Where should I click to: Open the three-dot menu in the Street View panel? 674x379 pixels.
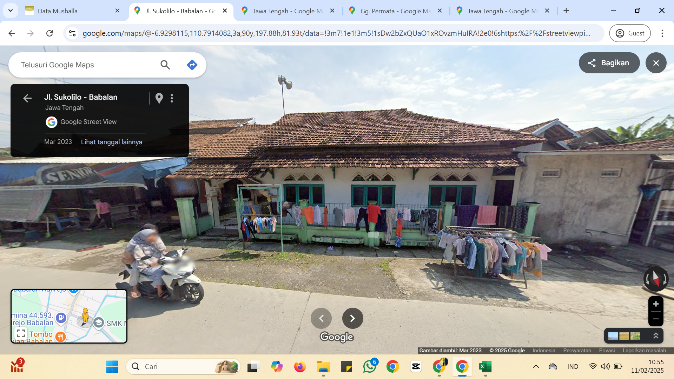172,98
